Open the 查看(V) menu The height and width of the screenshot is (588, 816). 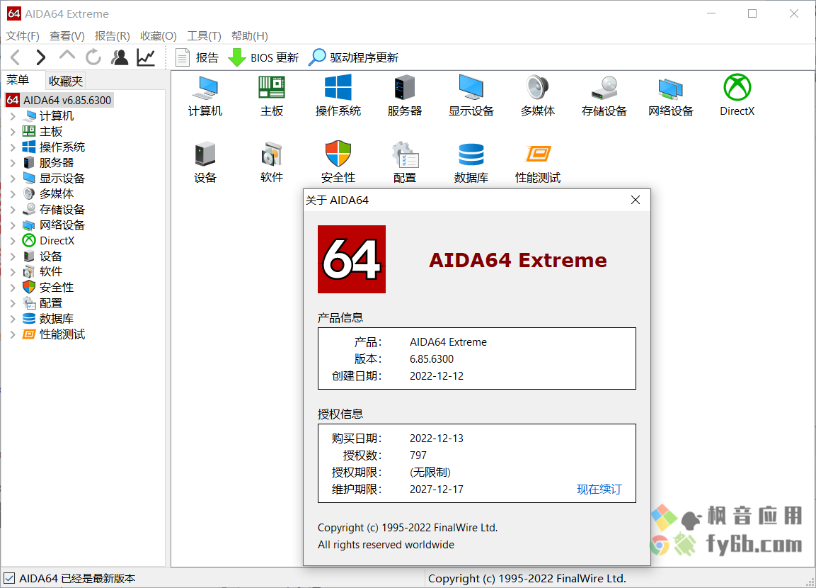tap(67, 36)
